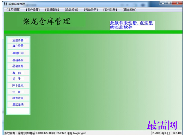Click the application icon in the title bar
This screenshot has height=135, width=183.
pyautogui.click(x=5, y=4)
